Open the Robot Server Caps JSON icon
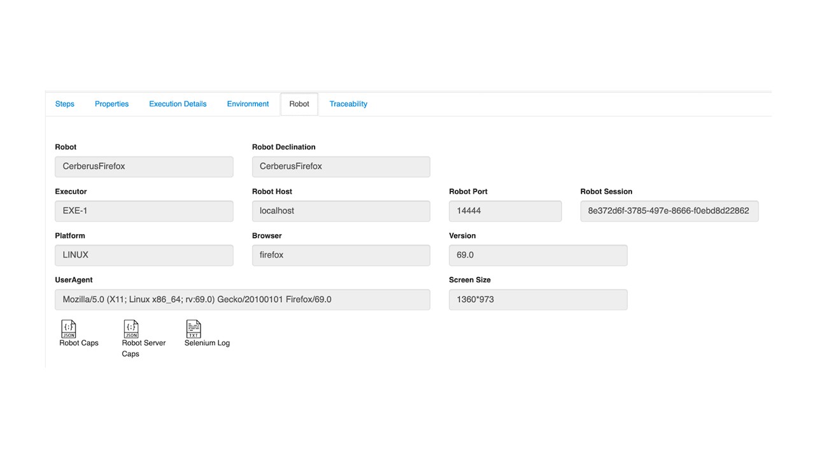 tap(131, 329)
